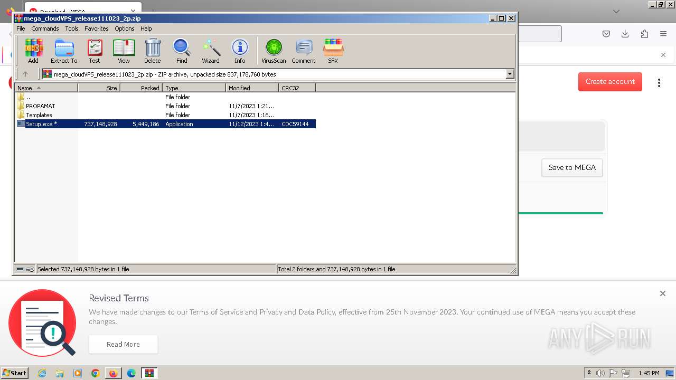Sort by the CRC32 column header
Image resolution: width=676 pixels, height=380 pixels.
297,88
